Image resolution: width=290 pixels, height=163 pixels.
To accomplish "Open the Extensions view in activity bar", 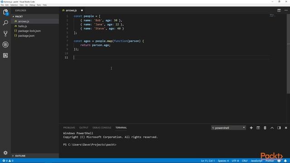I will coord(5,55).
